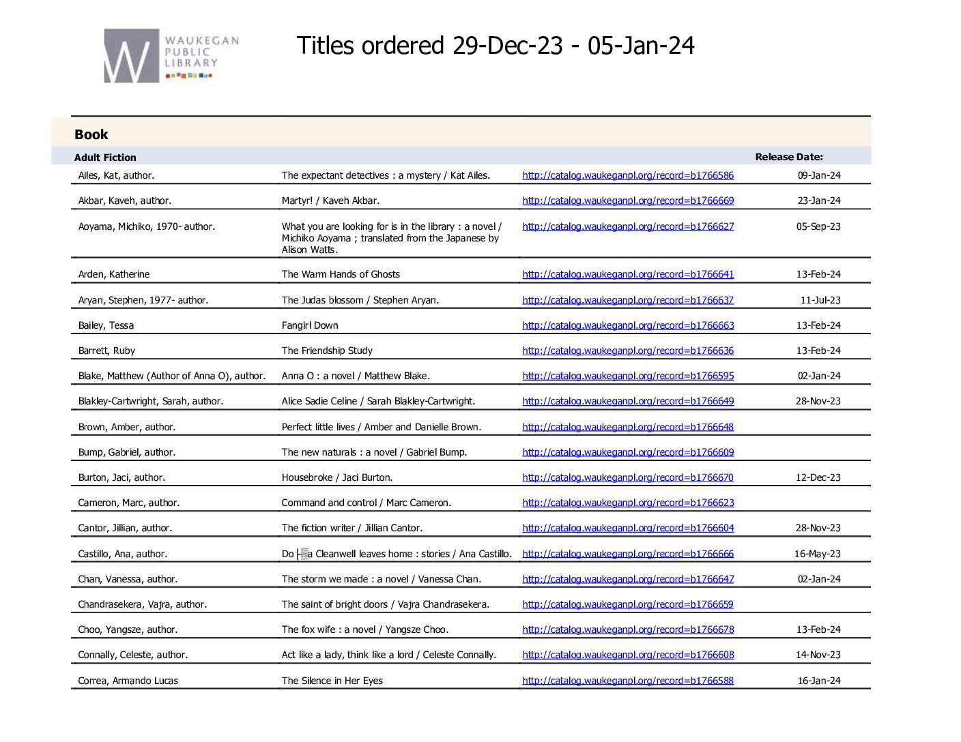Select author Brown, Amber
The height and width of the screenshot is (742, 961).
(x=127, y=427)
